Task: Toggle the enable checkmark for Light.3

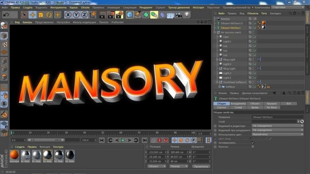Action: [255, 64]
